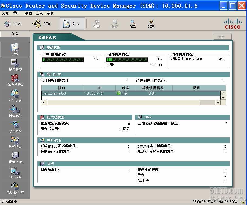Open the 配置 configure gears icon
The image size is (247, 205).
[x=37, y=24]
